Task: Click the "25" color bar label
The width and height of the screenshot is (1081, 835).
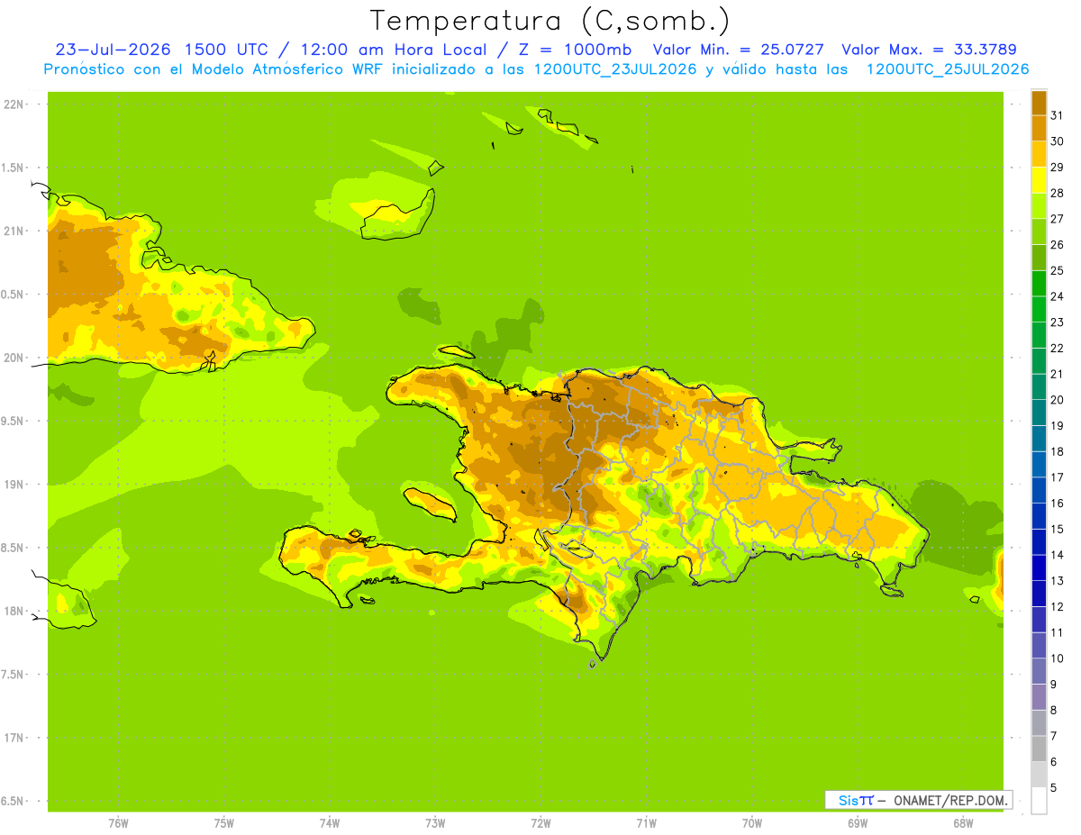Action: pyautogui.click(x=1058, y=270)
